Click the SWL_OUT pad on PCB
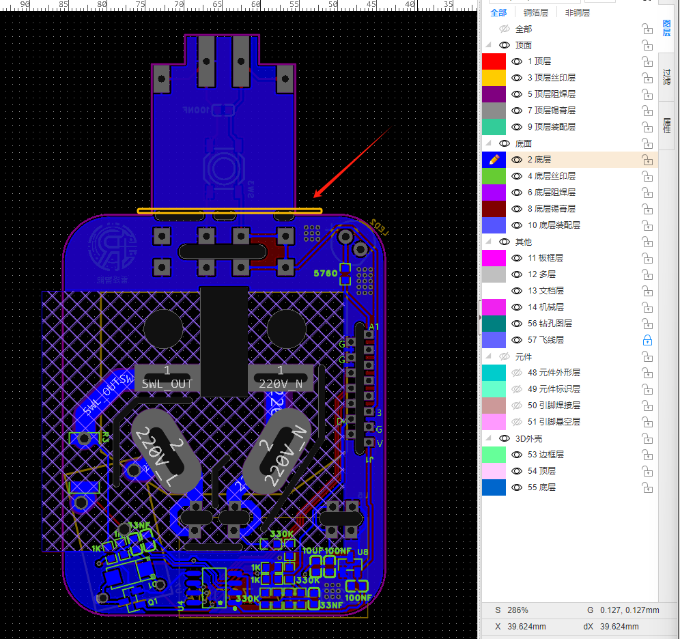Image resolution: width=680 pixels, height=639 pixels. click(x=167, y=378)
